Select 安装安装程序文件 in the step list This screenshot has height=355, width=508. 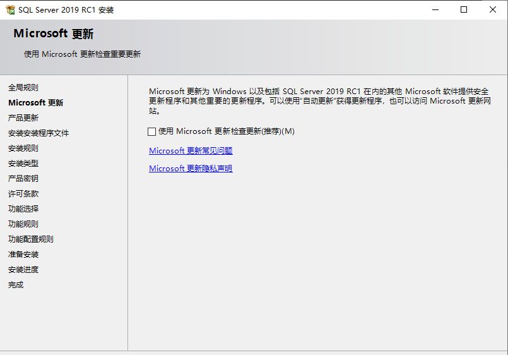click(x=38, y=133)
